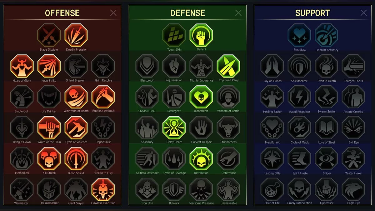375x211 pixels.
Task: Pick the Lay on Hands mastery
Action: (x=272, y=66)
